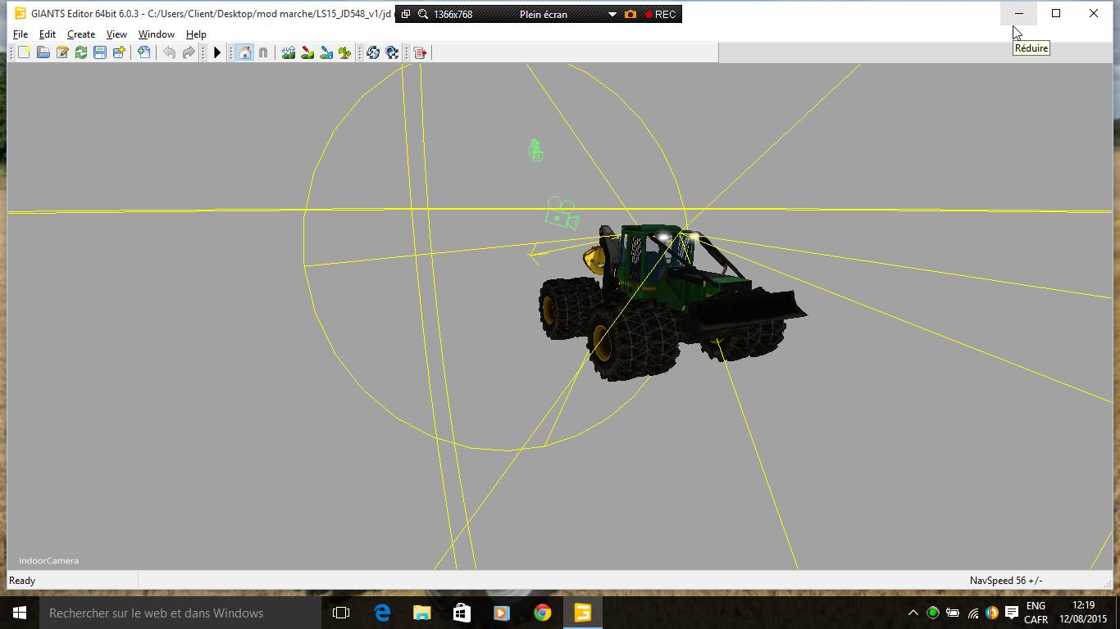This screenshot has height=629, width=1120.
Task: Open the File menu
Action: (20, 34)
